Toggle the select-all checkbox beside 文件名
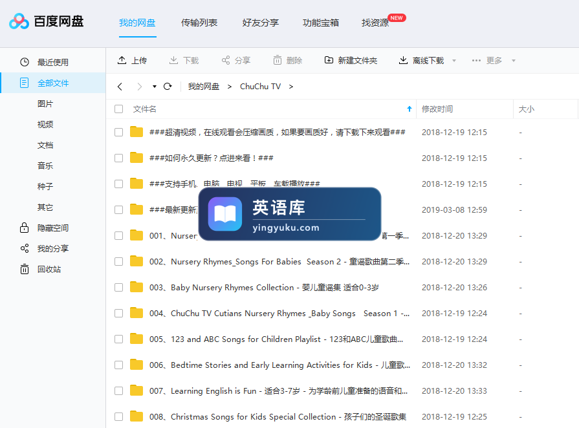This screenshot has height=428, width=579. coord(118,109)
